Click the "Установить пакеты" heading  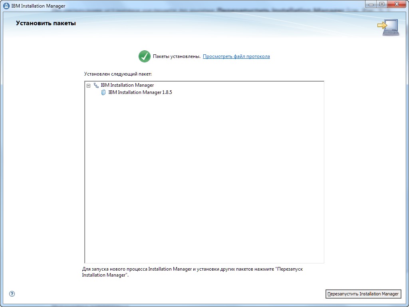pyautogui.click(x=46, y=23)
